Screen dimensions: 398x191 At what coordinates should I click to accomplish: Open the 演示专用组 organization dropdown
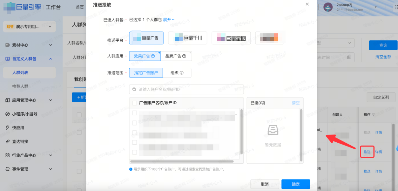point(29,27)
